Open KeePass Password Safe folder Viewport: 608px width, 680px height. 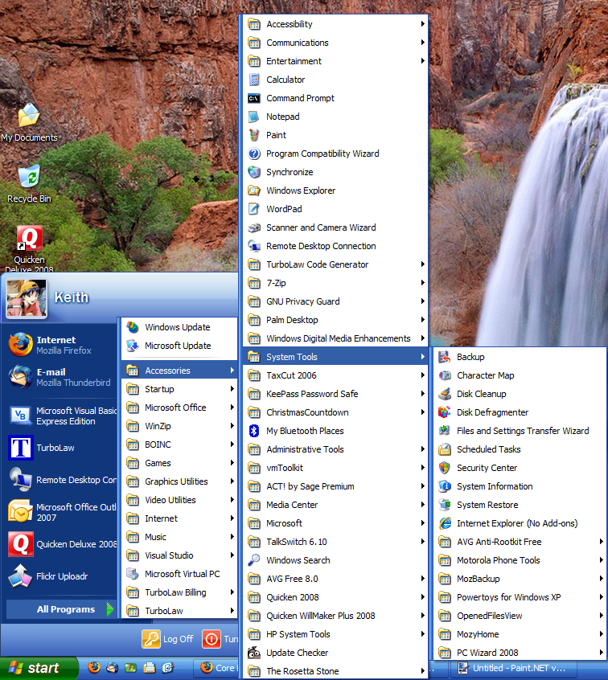click(x=335, y=394)
